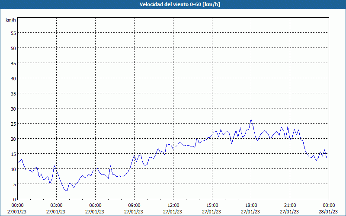Select the y-axis value '30'

pyautogui.click(x=13, y=109)
